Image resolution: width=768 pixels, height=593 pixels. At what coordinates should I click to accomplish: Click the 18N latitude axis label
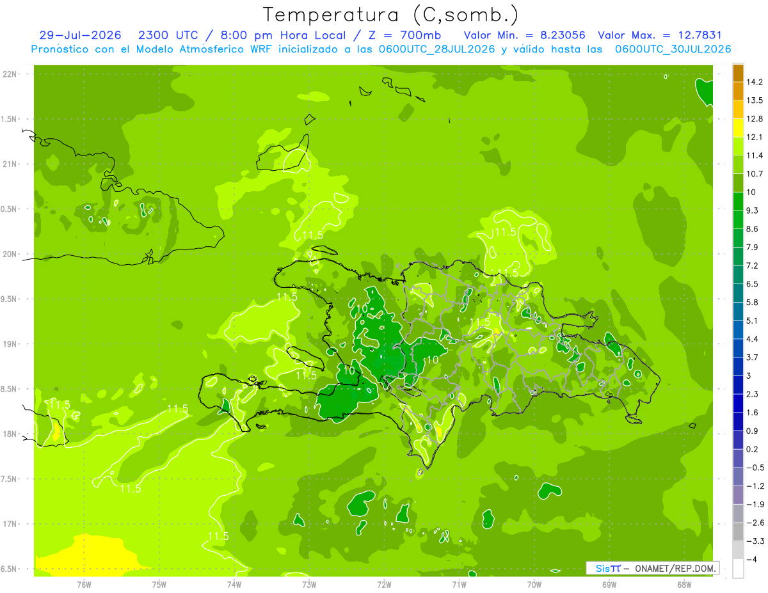(10, 434)
